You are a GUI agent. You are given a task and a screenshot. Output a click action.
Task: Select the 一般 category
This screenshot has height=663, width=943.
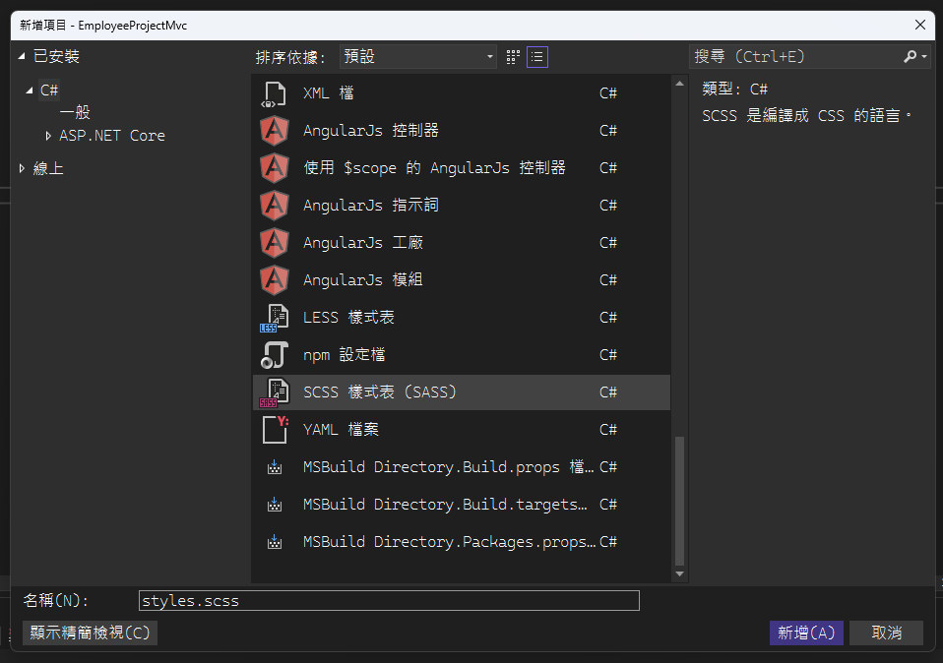pos(75,112)
